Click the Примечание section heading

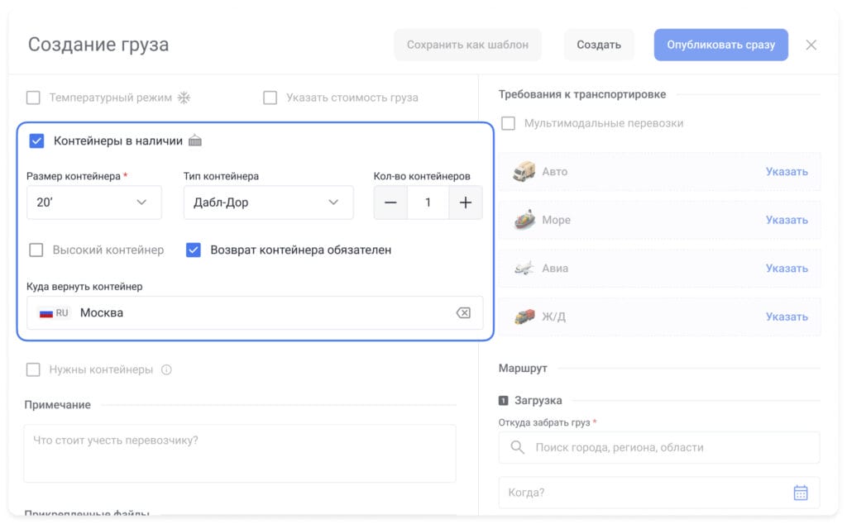[57, 405]
